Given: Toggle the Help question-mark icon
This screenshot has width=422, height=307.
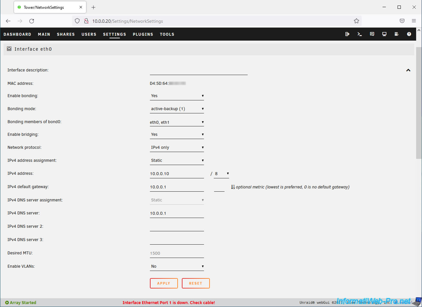Looking at the screenshot, I should [409, 34].
